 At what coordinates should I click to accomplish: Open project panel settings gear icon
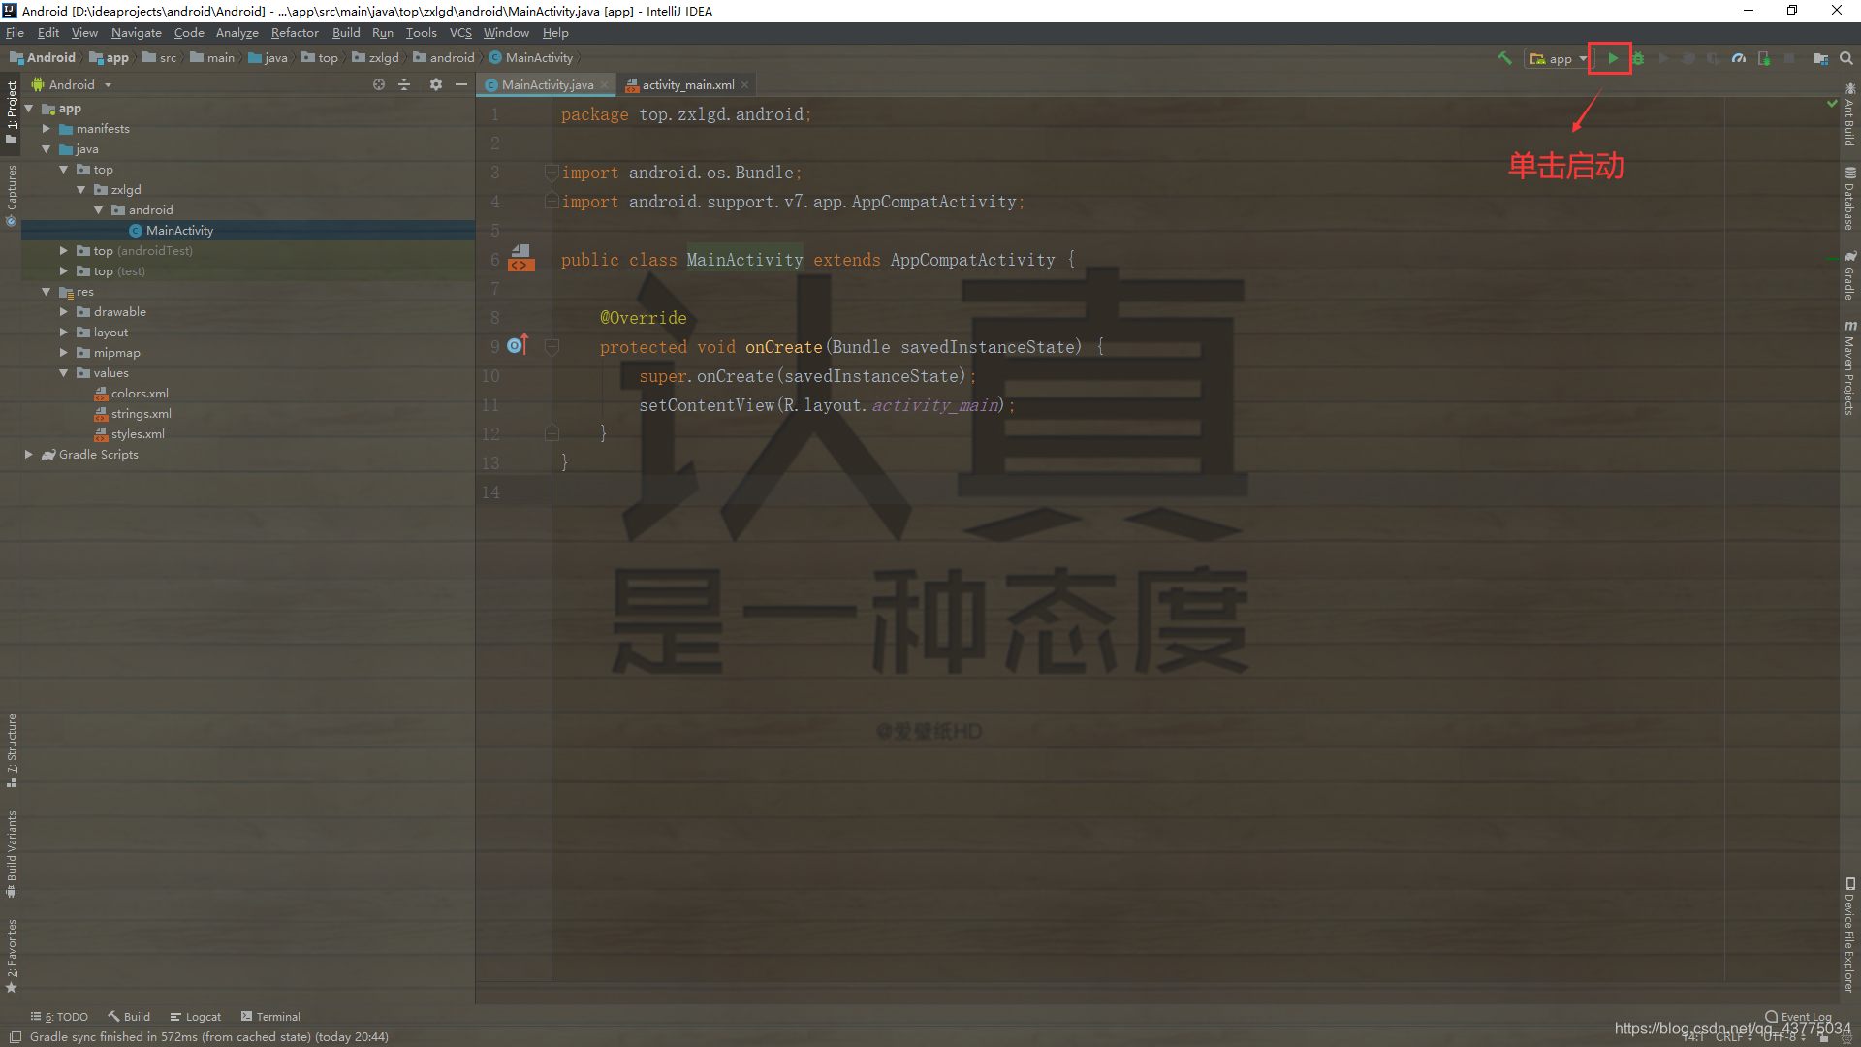436,85
